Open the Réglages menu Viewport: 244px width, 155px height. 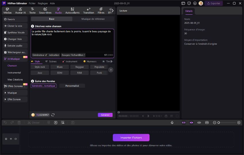[43, 3]
